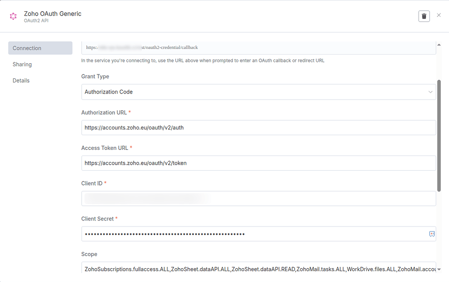449x282 pixels.
Task: Select the Connection tab
Action: pos(26,48)
